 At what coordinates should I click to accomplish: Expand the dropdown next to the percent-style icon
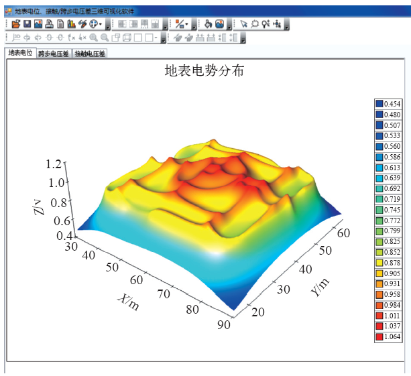pos(186,25)
